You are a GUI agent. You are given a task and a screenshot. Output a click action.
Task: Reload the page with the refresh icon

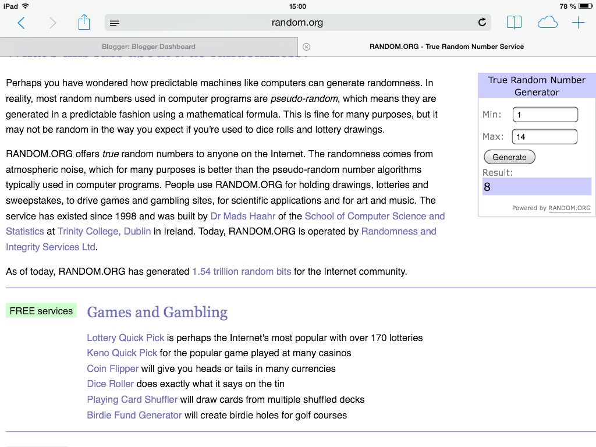482,23
